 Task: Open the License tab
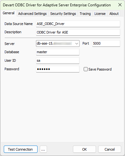click(x=100, y=14)
